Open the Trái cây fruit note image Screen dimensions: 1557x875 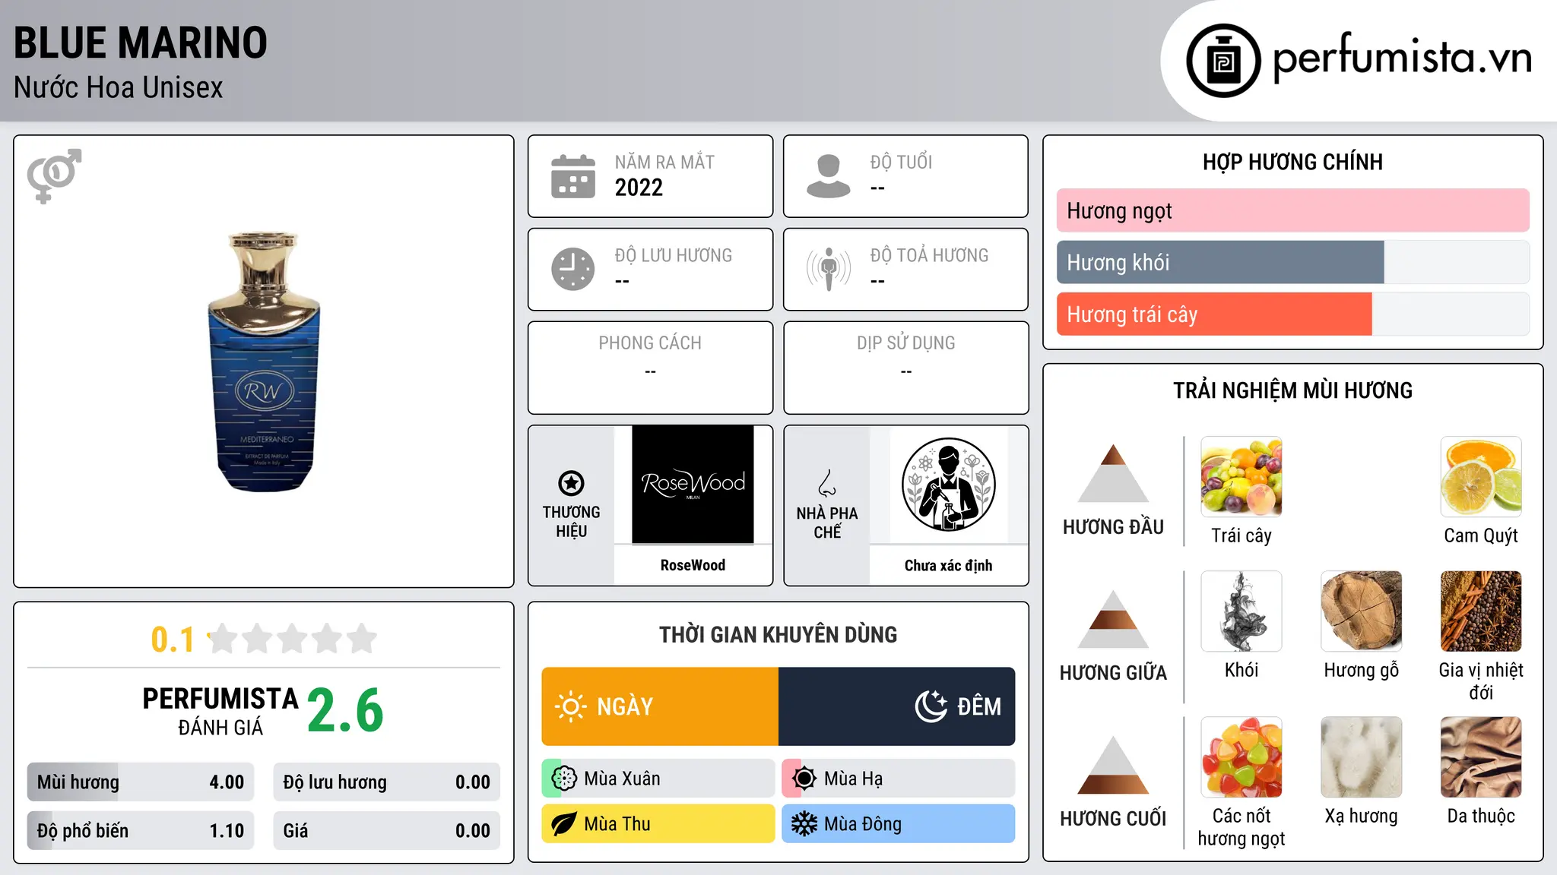click(x=1241, y=477)
